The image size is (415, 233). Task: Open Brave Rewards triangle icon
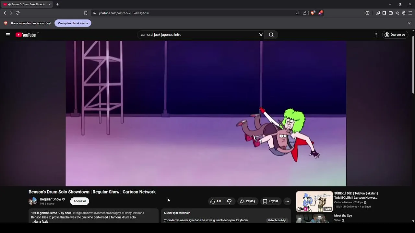pyautogui.click(x=320, y=13)
